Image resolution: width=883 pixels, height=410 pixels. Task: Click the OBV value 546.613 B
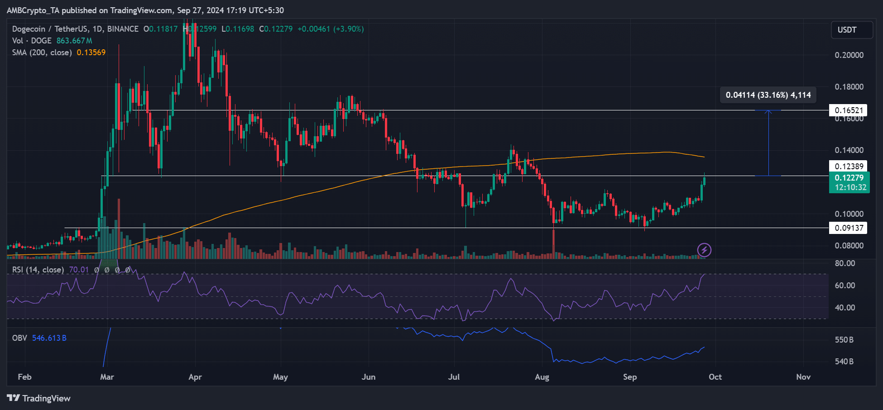click(49, 338)
